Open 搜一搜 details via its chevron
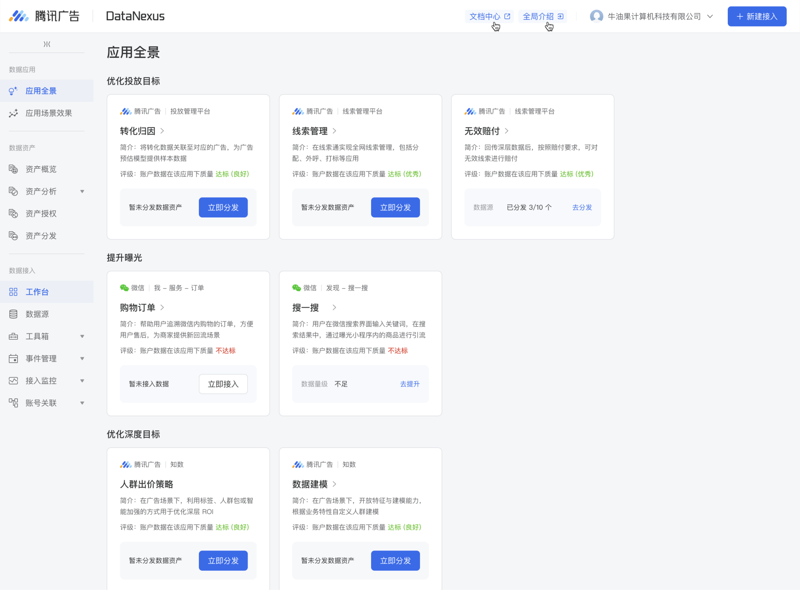The height and width of the screenshot is (590, 800). (x=334, y=307)
